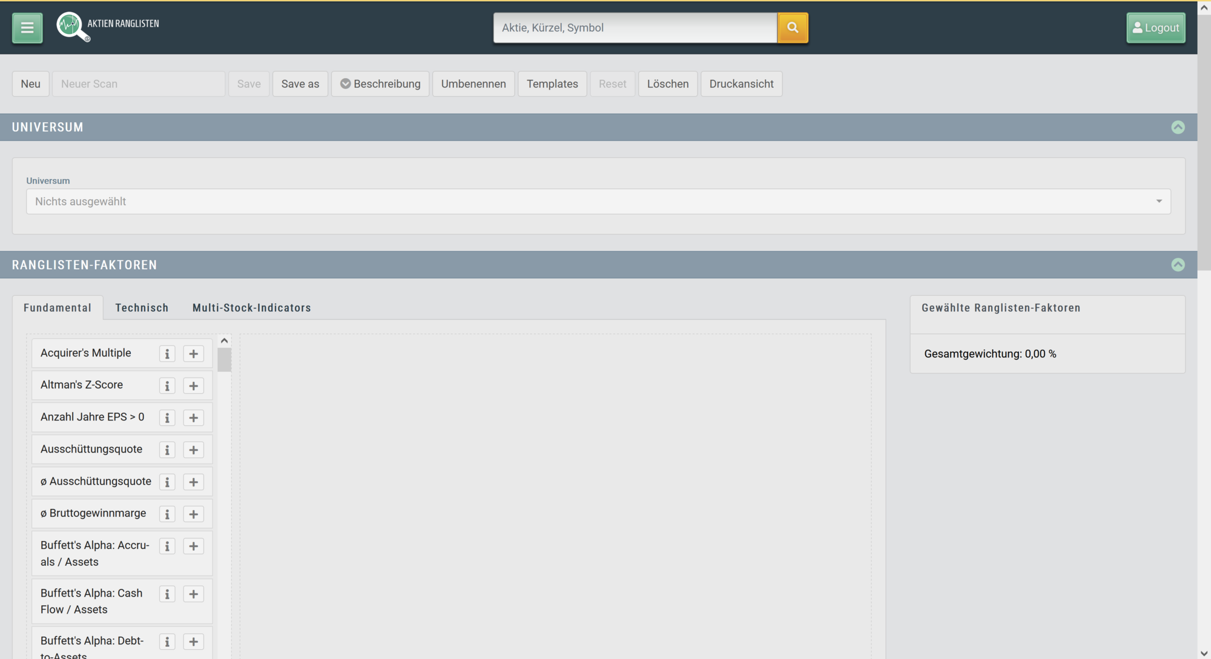Show info for Buffett's Alpha: Accruals / Assets

pos(167,546)
